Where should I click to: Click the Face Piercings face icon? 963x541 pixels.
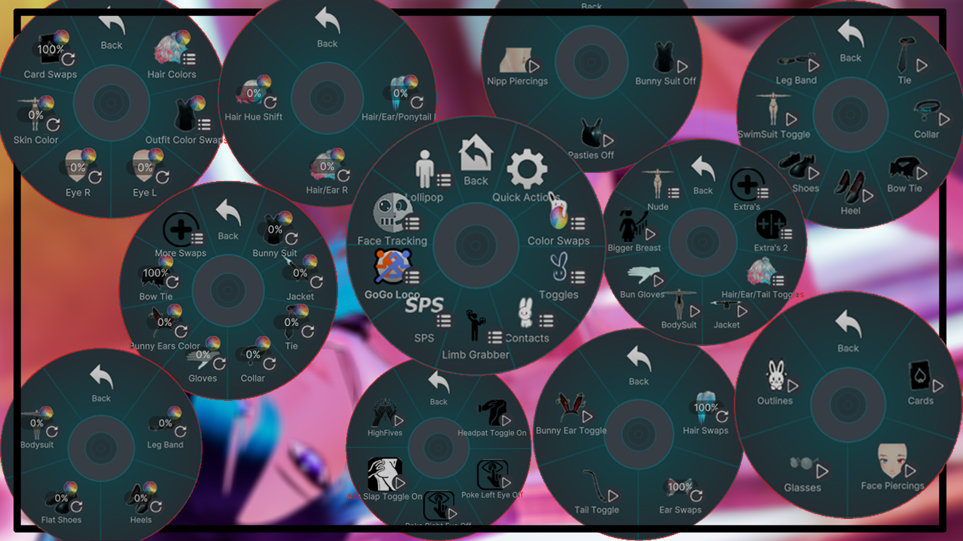tap(892, 460)
